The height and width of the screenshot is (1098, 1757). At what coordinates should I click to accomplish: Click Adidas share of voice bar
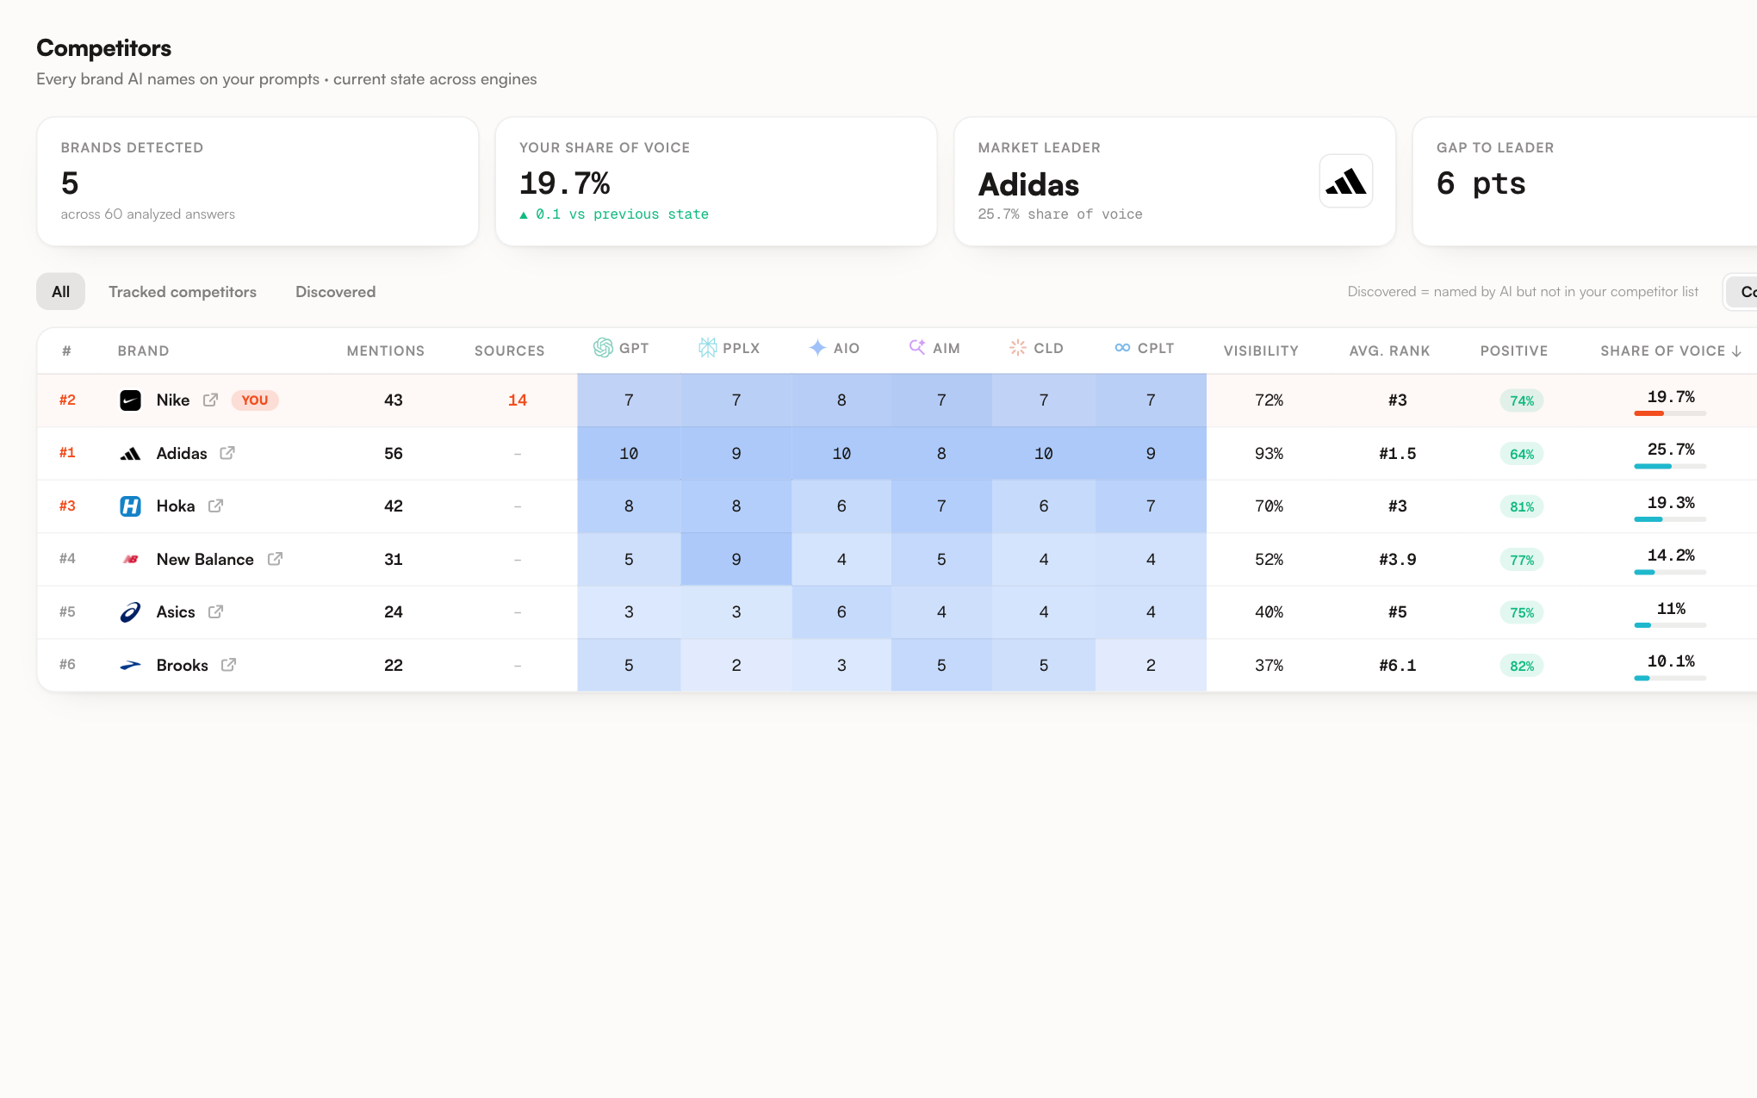pyautogui.click(x=1670, y=466)
